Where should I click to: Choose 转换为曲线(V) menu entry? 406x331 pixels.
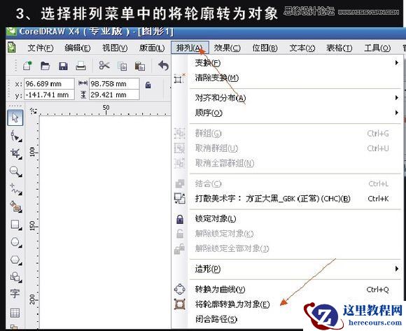(x=288, y=289)
